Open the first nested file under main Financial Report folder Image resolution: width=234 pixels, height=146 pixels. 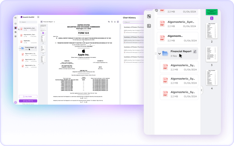[x=29, y=54]
